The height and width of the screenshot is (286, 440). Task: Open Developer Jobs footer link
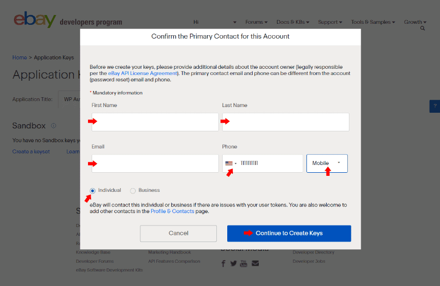pos(309,261)
